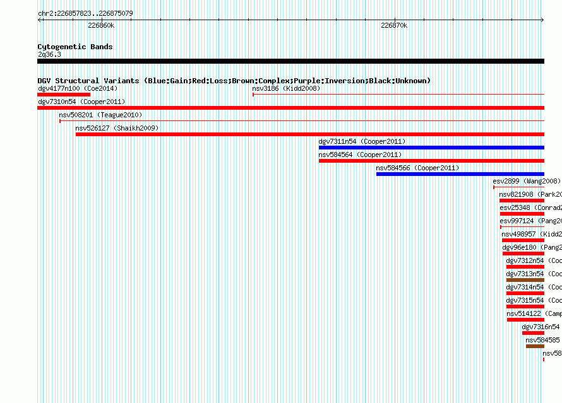Click the left scroll arrow on the ruler

click(40, 20)
